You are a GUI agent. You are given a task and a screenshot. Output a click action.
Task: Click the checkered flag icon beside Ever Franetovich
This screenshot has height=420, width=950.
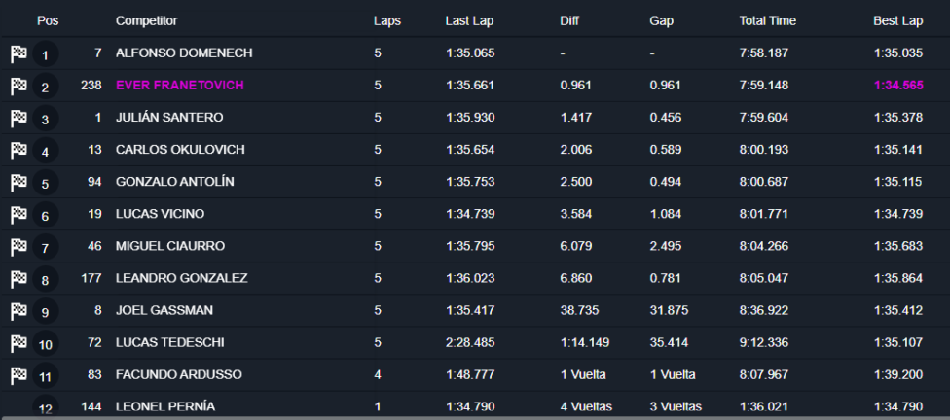[18, 87]
